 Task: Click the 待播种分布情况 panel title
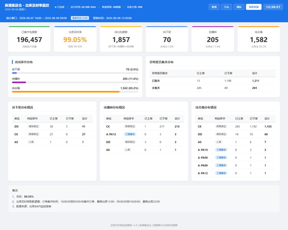114,108
